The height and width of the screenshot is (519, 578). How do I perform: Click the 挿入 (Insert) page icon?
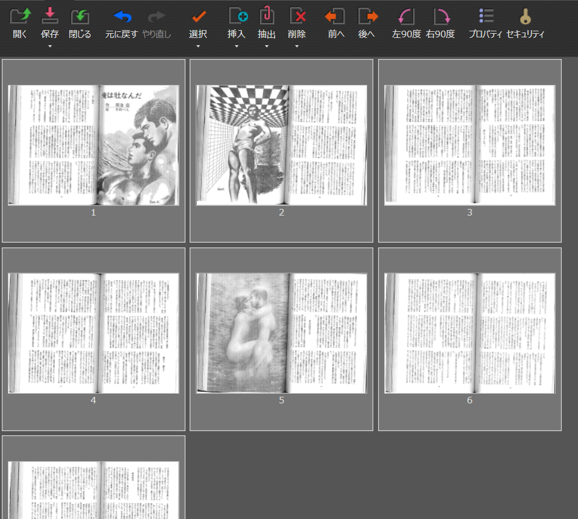(238, 16)
